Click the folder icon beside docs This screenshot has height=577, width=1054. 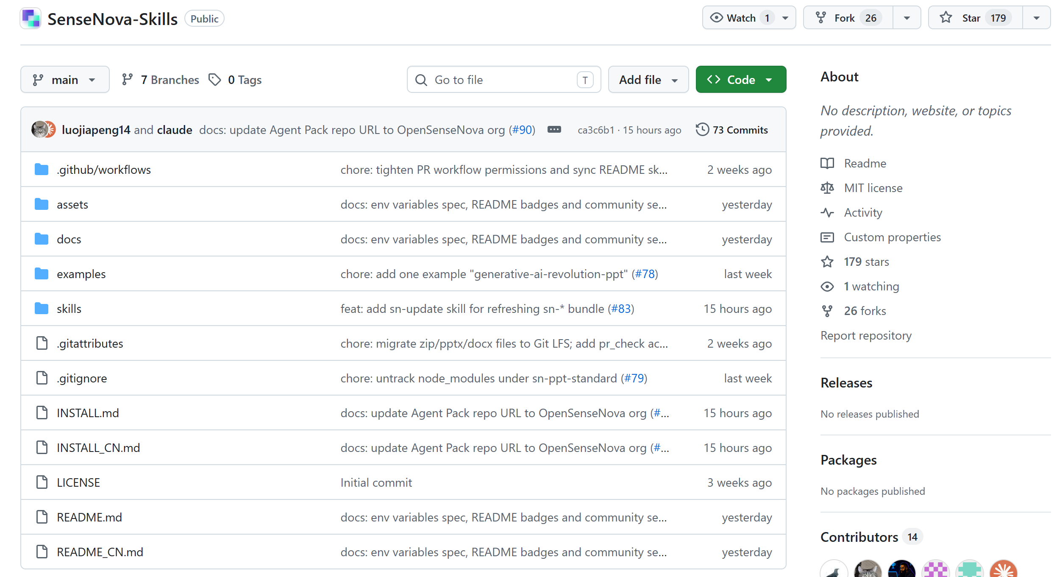click(42, 239)
